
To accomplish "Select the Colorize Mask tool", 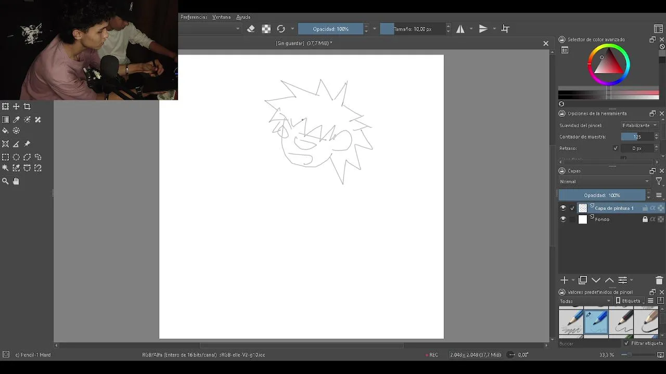I will [x=27, y=119].
